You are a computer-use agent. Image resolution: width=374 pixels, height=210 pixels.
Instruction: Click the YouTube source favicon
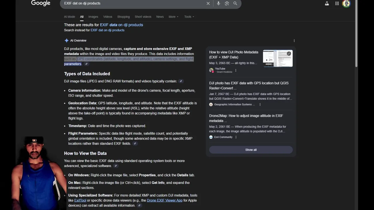(211, 70)
